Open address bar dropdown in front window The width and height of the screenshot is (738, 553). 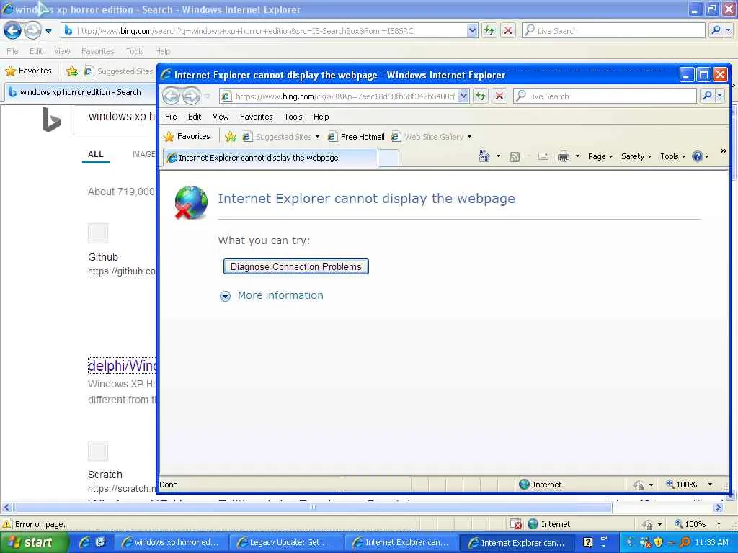pyautogui.click(x=463, y=96)
